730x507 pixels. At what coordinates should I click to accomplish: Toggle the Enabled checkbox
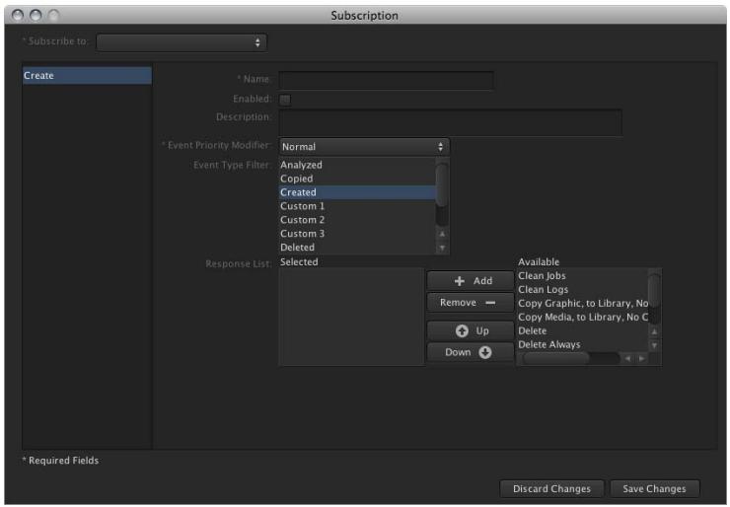coord(285,100)
